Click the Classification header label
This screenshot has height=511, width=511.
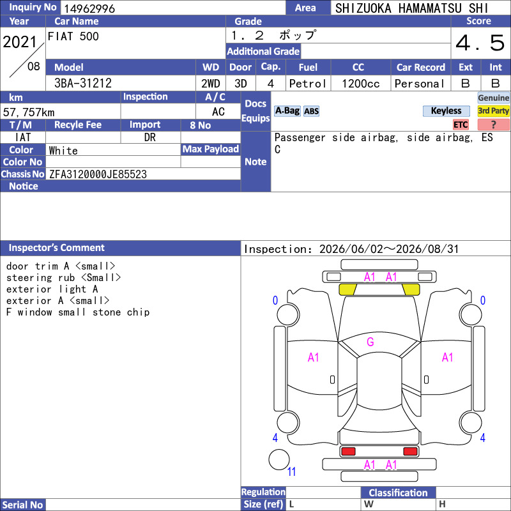coord(398,492)
